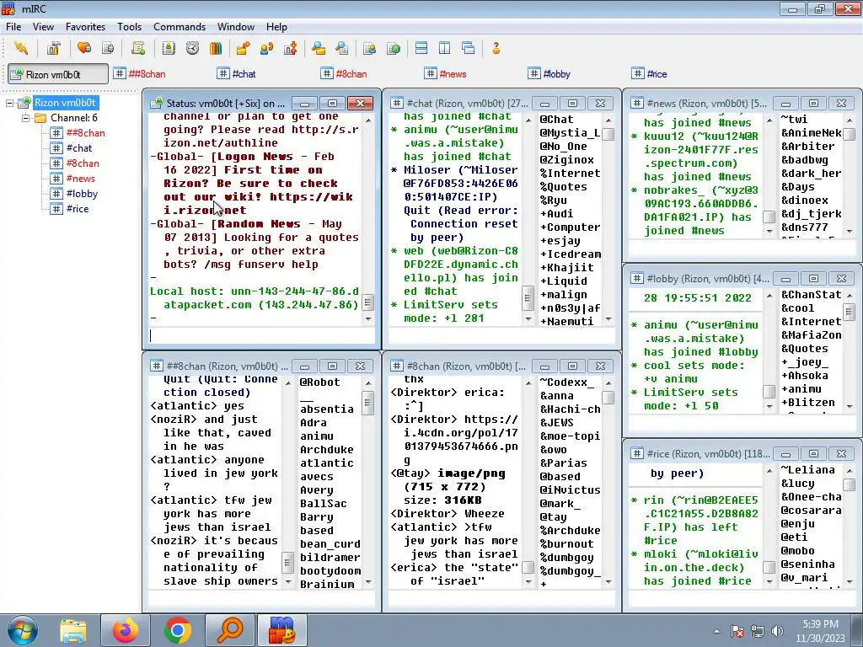
Task: Open the Help menu
Action: pyautogui.click(x=276, y=27)
